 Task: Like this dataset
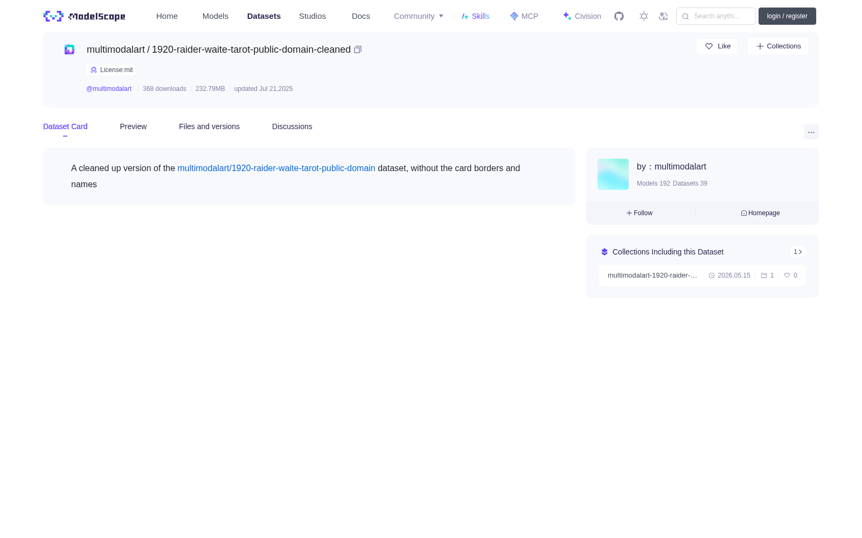(x=717, y=46)
